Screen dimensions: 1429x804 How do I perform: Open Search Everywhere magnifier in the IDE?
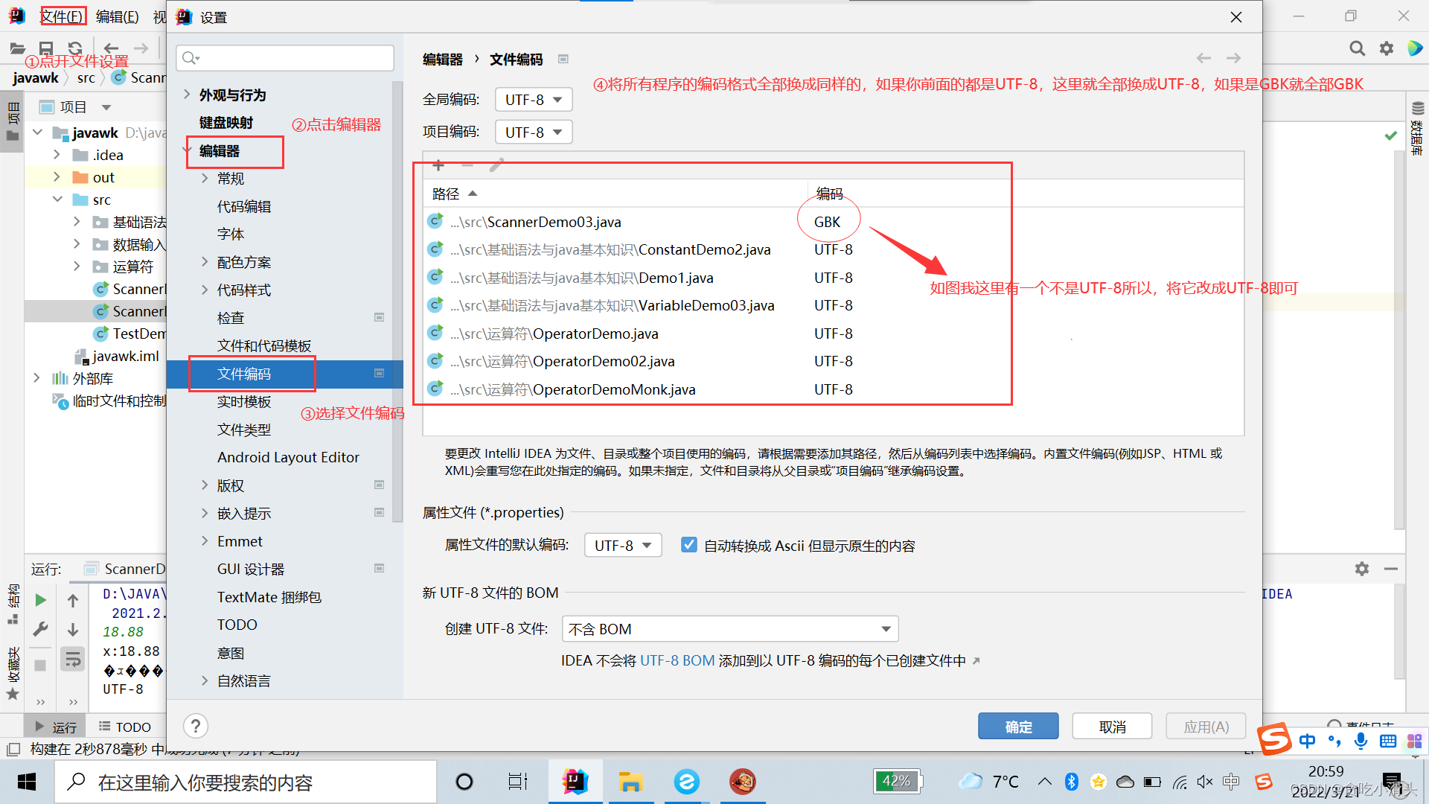[1357, 48]
